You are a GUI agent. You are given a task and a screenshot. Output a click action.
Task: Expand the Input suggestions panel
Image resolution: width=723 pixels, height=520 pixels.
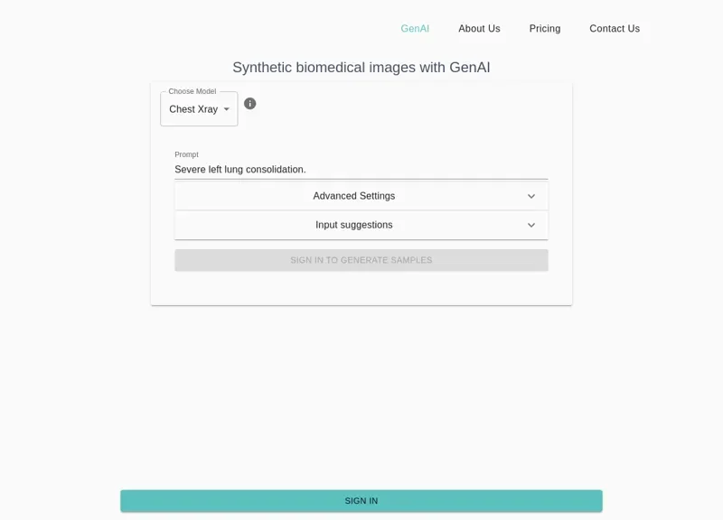pos(354,226)
